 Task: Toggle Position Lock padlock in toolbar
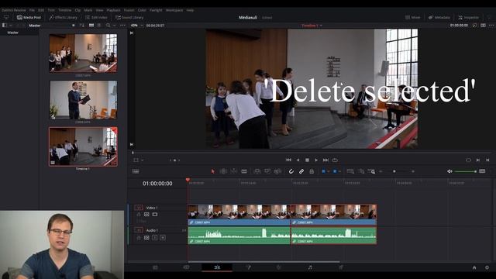(x=312, y=171)
